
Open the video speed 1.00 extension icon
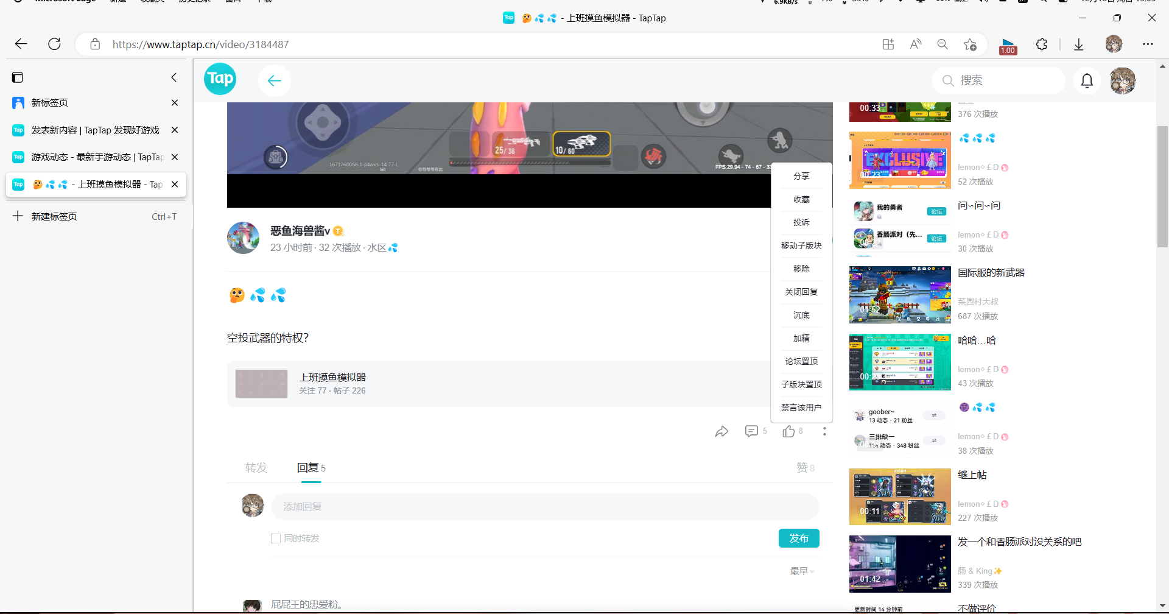[x=1008, y=46]
